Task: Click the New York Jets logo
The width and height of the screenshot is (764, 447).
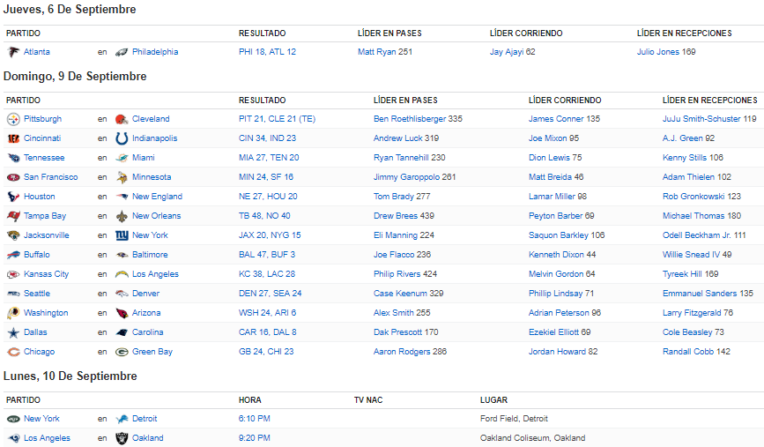Action: [x=13, y=419]
